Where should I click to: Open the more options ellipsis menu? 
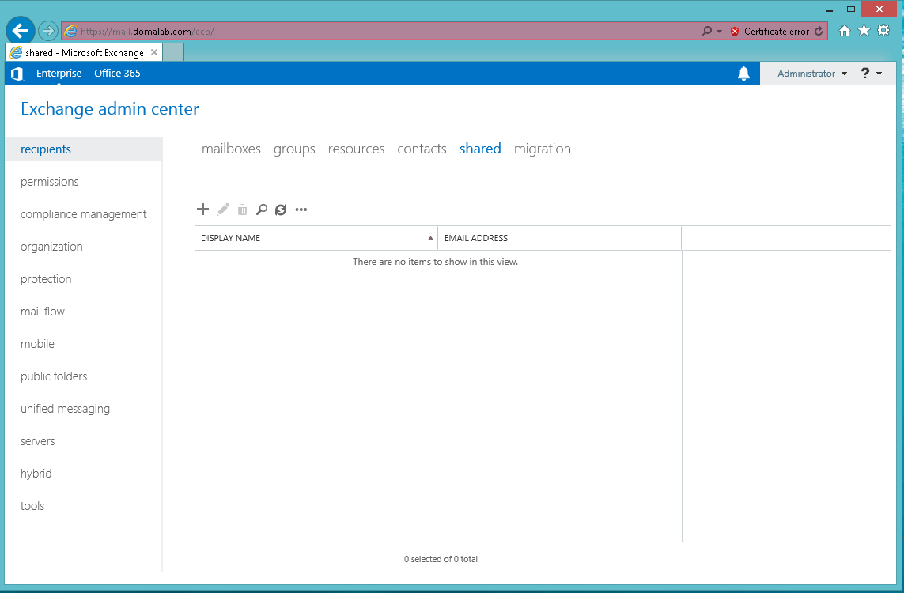click(x=301, y=210)
